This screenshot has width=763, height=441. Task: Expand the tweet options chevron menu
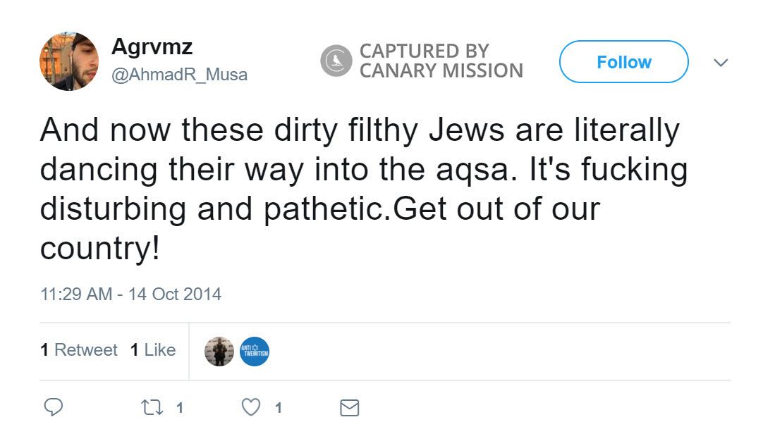pyautogui.click(x=720, y=63)
